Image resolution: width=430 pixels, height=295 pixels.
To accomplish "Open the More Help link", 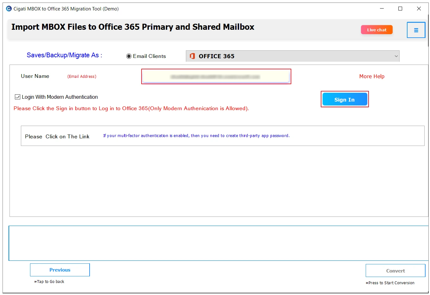I will click(372, 76).
